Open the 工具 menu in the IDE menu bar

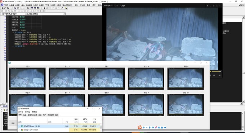[x=47, y=5]
